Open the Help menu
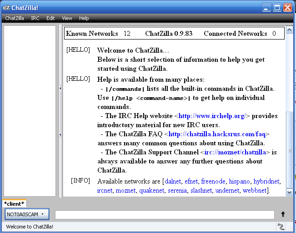Image resolution: width=296 pixels, height=233 pixels. pos(84,18)
